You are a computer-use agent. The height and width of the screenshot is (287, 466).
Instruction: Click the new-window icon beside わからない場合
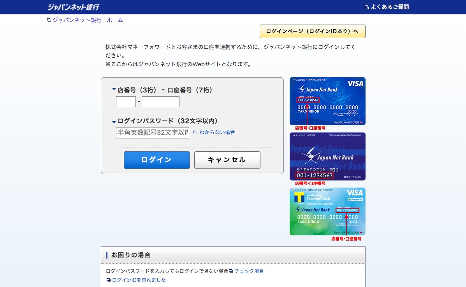pos(195,133)
